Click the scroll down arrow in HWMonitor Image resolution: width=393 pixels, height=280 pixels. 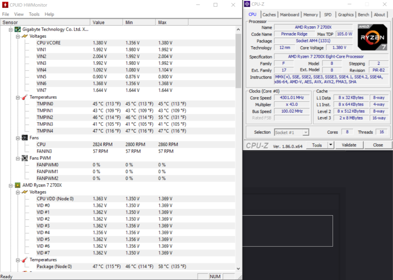click(238, 268)
